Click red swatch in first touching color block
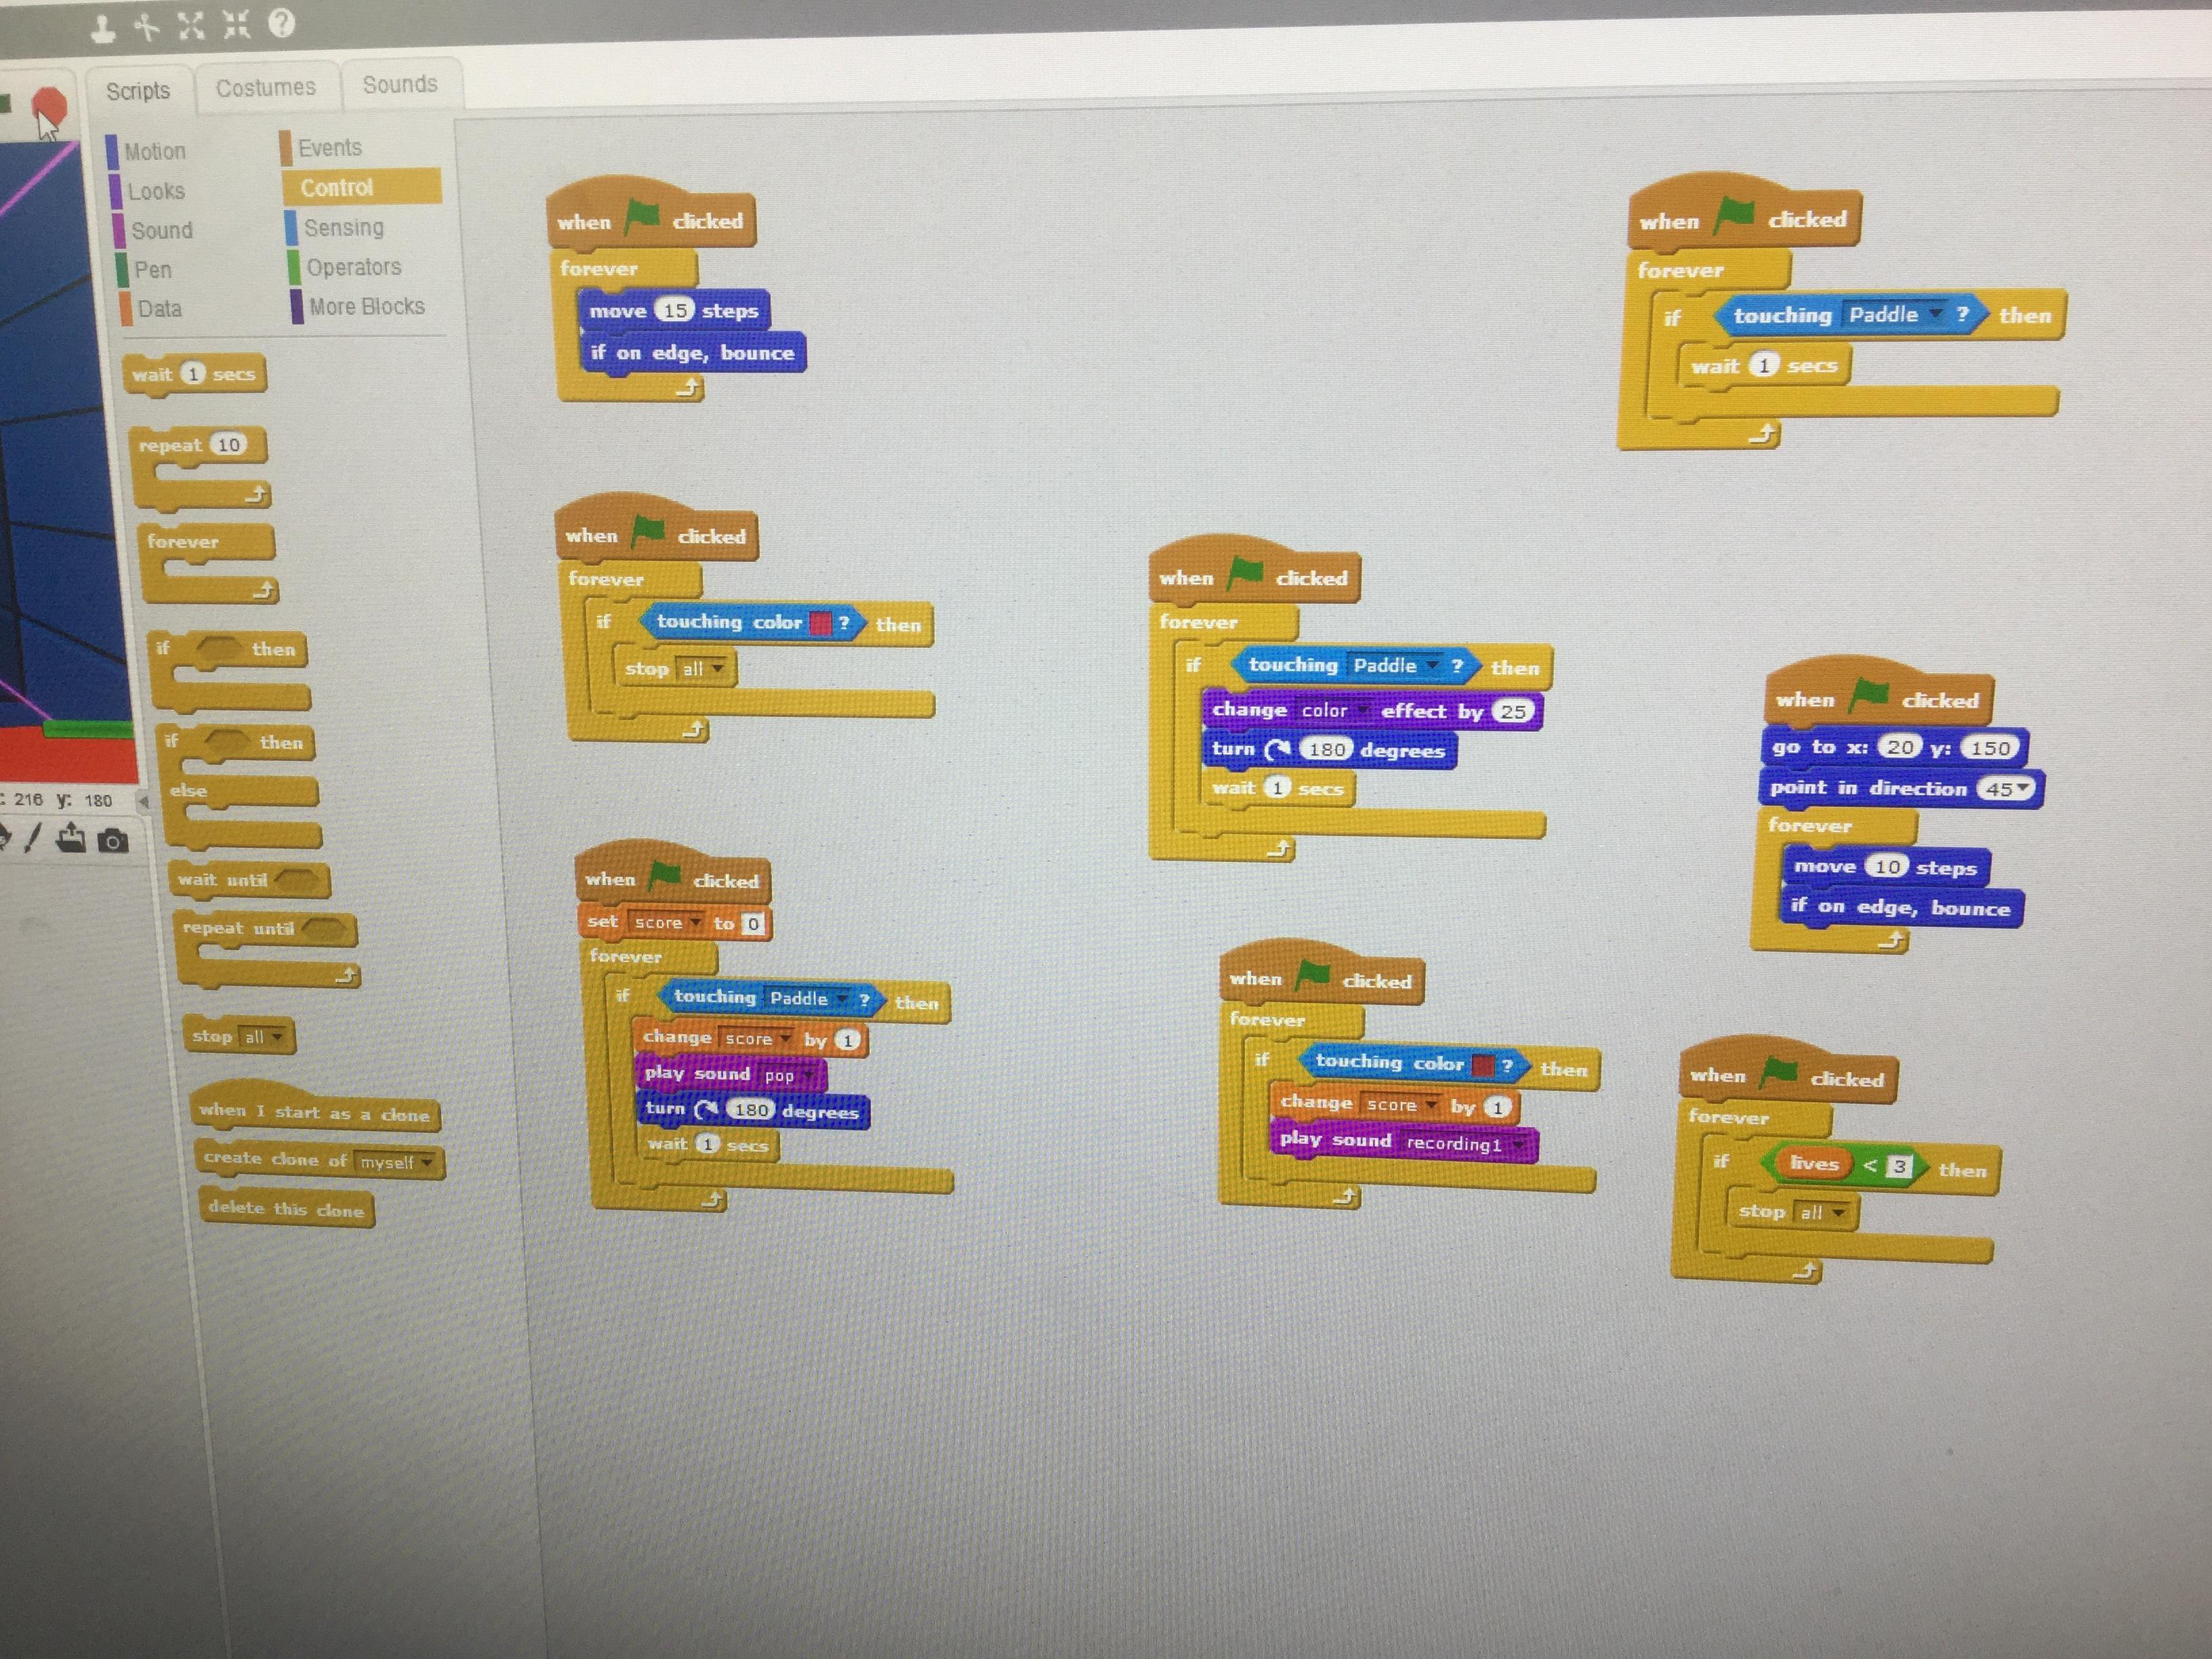 pos(820,623)
